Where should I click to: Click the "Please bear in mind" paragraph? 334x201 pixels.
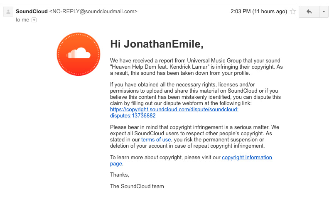194,136
